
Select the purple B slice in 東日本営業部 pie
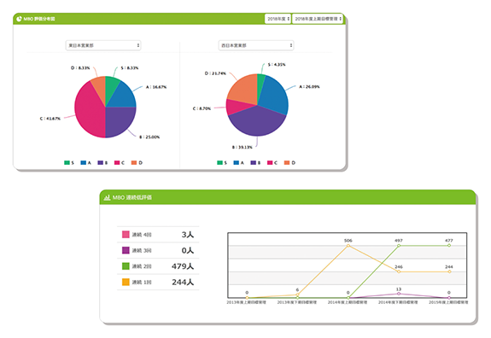[119, 120]
